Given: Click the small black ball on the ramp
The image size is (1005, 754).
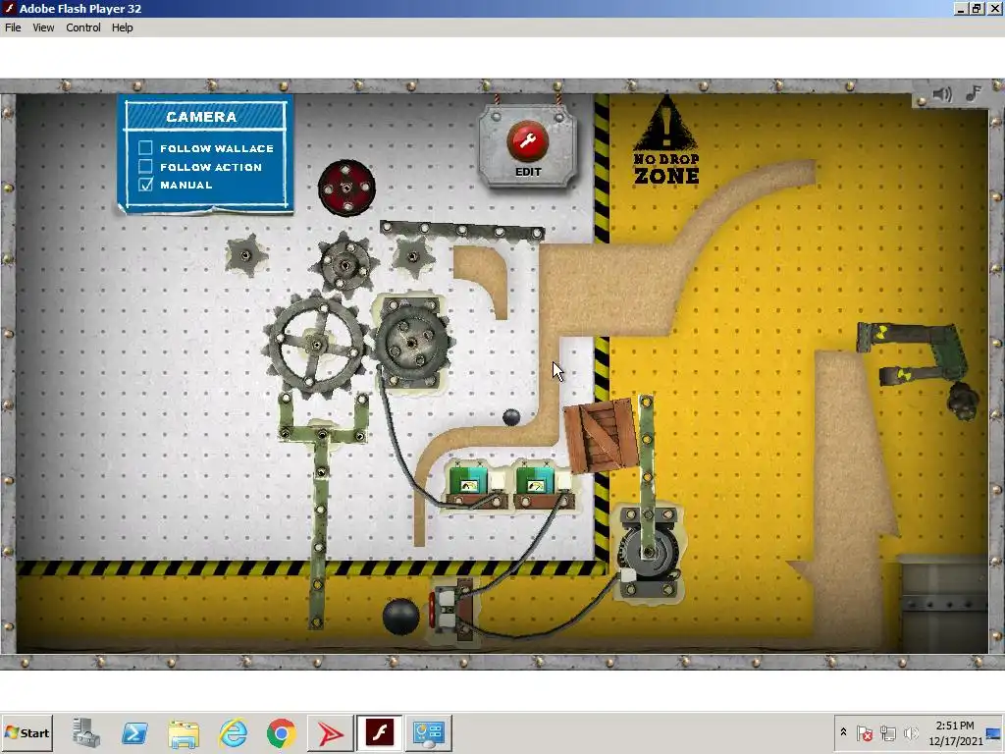Looking at the screenshot, I should point(511,417).
